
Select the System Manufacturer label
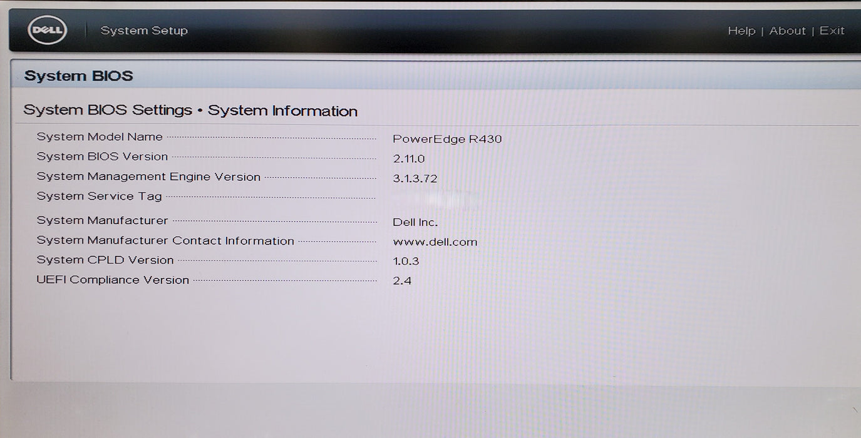[102, 220]
